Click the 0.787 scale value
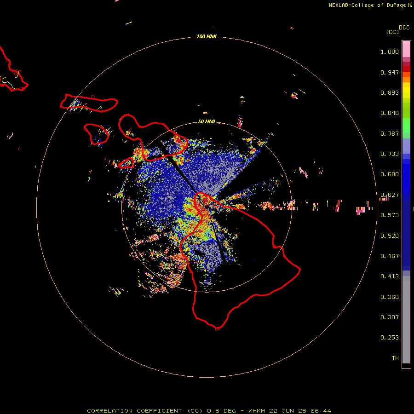 click(x=390, y=133)
